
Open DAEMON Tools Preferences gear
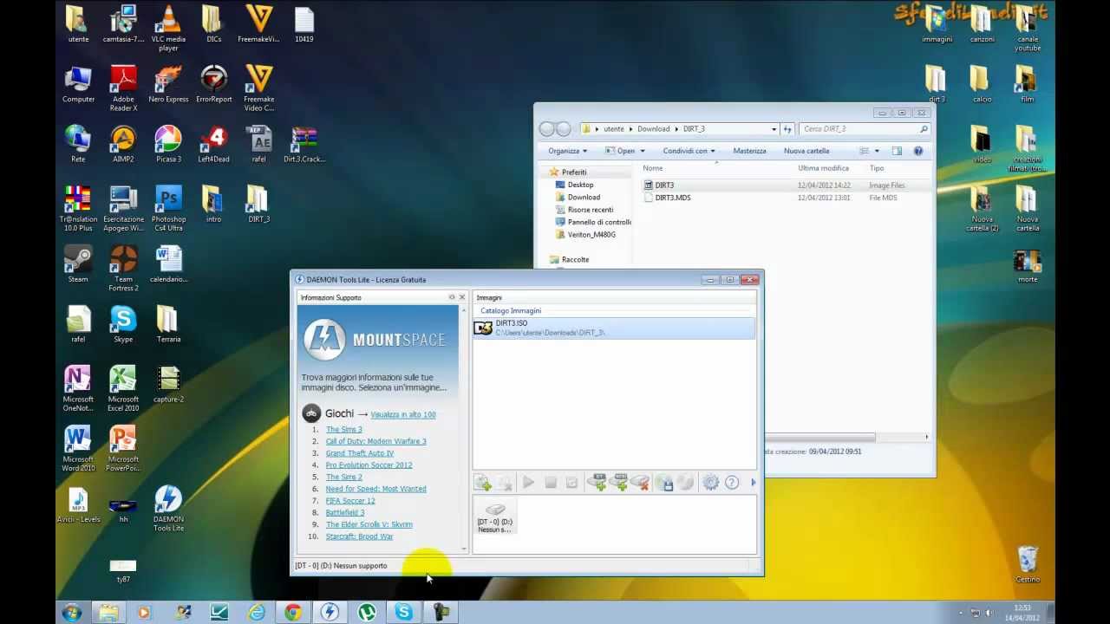pyautogui.click(x=710, y=483)
